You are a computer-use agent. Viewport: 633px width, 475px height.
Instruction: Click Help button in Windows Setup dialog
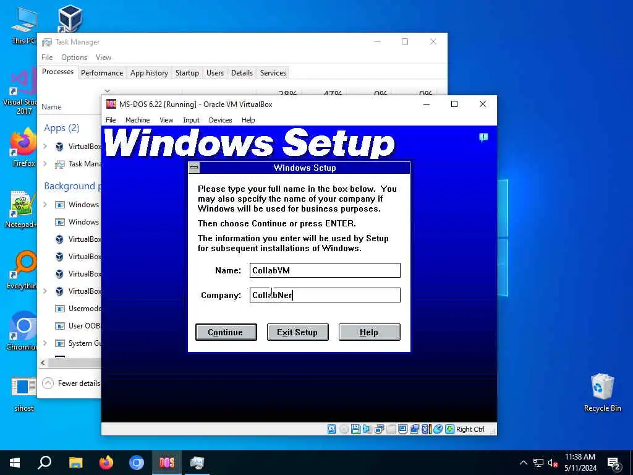(x=370, y=332)
